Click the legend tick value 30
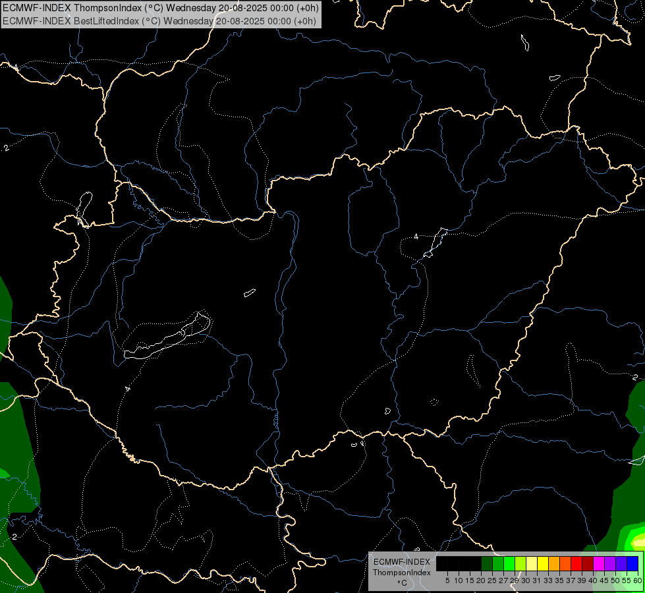 (526, 580)
